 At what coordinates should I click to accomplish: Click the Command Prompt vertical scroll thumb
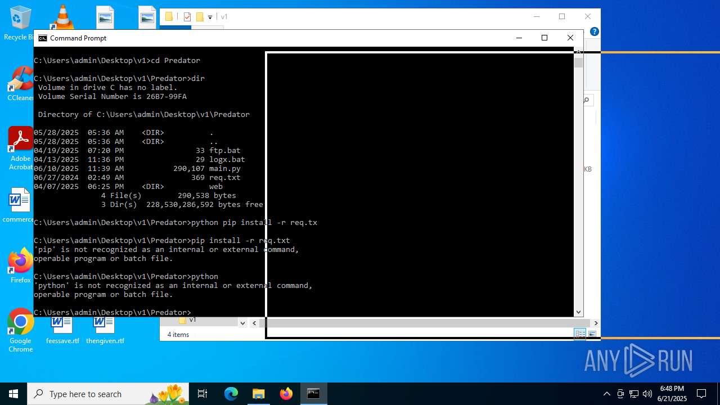579,62
